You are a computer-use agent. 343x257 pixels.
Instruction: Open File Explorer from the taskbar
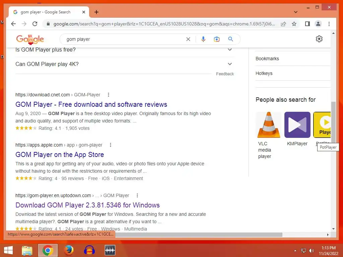point(27,250)
